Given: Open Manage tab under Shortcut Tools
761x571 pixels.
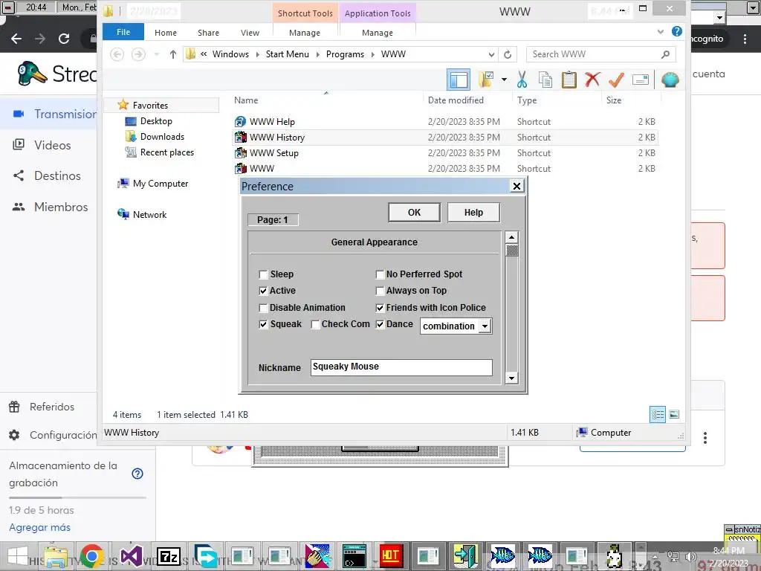Looking at the screenshot, I should click(304, 33).
